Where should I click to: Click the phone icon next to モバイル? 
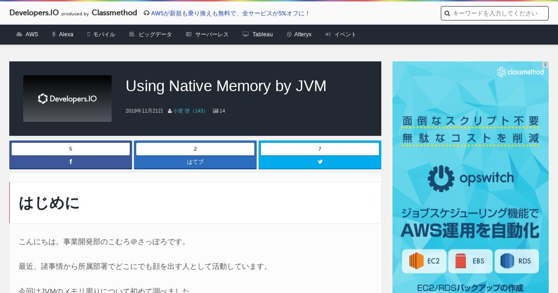tap(88, 34)
